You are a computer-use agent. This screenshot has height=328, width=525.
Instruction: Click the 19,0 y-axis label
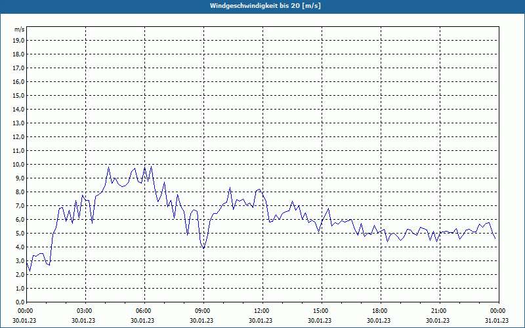point(18,41)
